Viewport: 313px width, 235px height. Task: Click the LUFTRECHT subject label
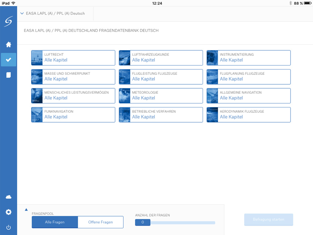coord(54,54)
